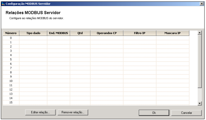Click the Tipo dado cell in row 3

(x=33, y=51)
